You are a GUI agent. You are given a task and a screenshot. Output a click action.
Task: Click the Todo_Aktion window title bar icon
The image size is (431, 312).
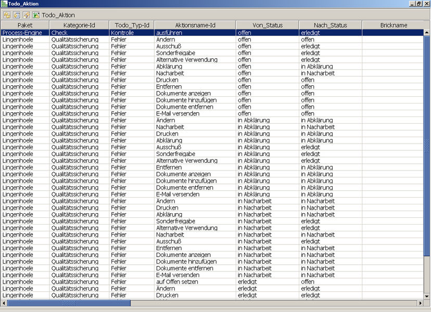pos(4,4)
